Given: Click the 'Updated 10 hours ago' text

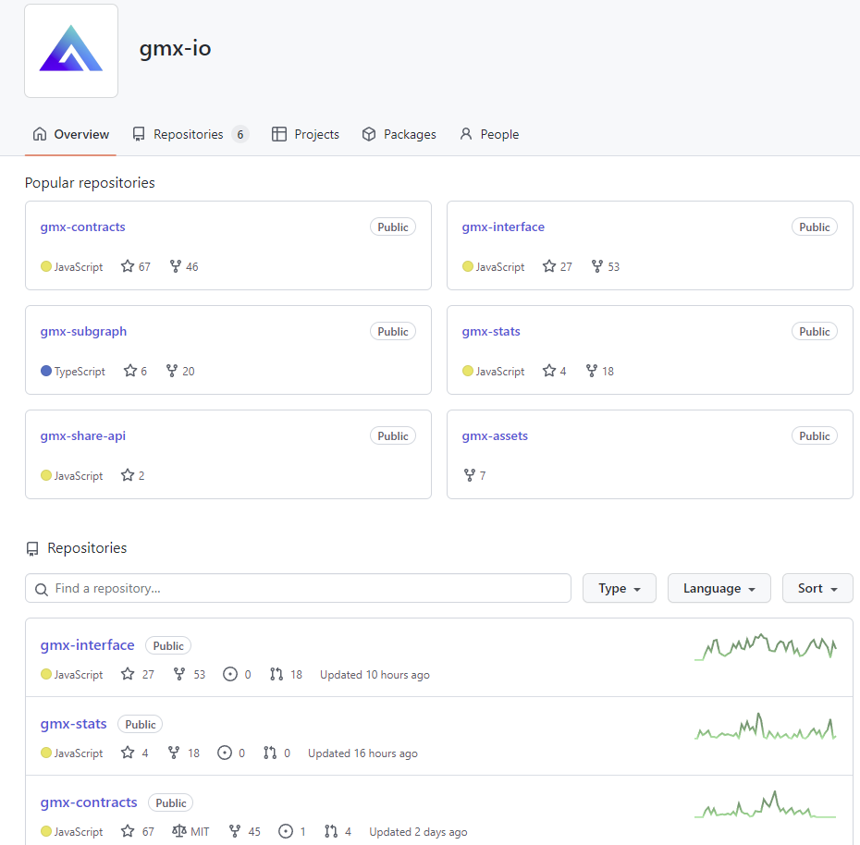Looking at the screenshot, I should click(375, 675).
